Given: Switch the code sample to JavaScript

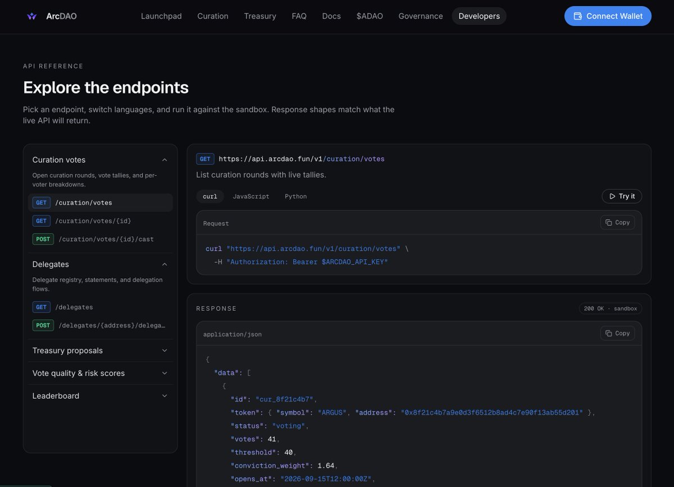Looking at the screenshot, I should point(251,196).
